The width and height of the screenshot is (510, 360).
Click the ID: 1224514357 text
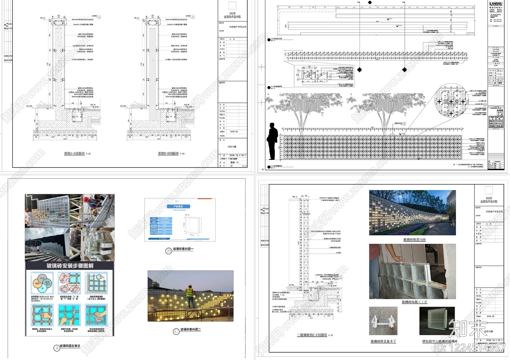pos(469,348)
